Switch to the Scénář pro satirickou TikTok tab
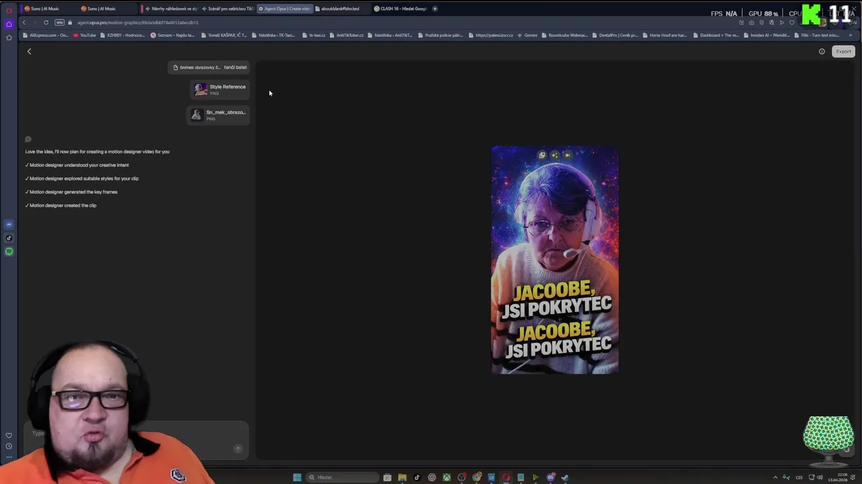The image size is (862, 484). coord(228,9)
